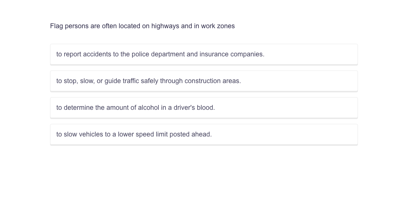Mark "to stop, slow, or guide traffic" as answer
The image size is (408, 204).
pos(149,81)
